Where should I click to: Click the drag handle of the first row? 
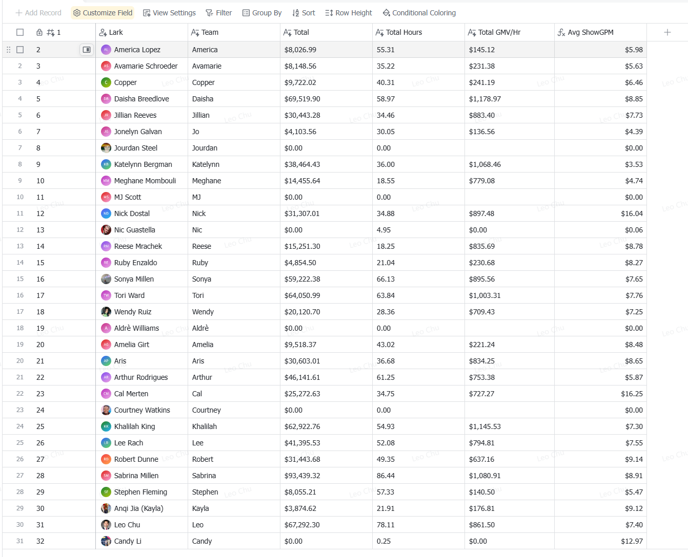[8, 50]
